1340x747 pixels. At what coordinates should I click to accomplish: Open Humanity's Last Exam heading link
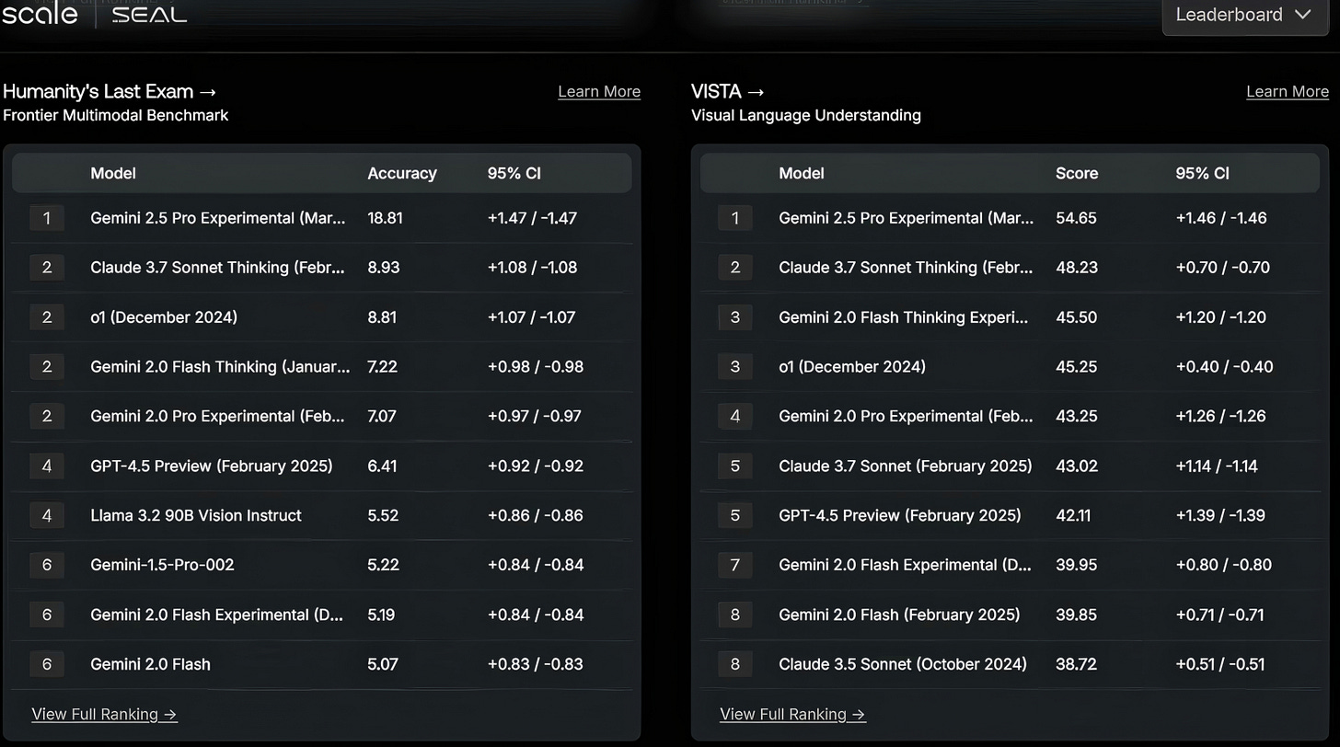(110, 91)
